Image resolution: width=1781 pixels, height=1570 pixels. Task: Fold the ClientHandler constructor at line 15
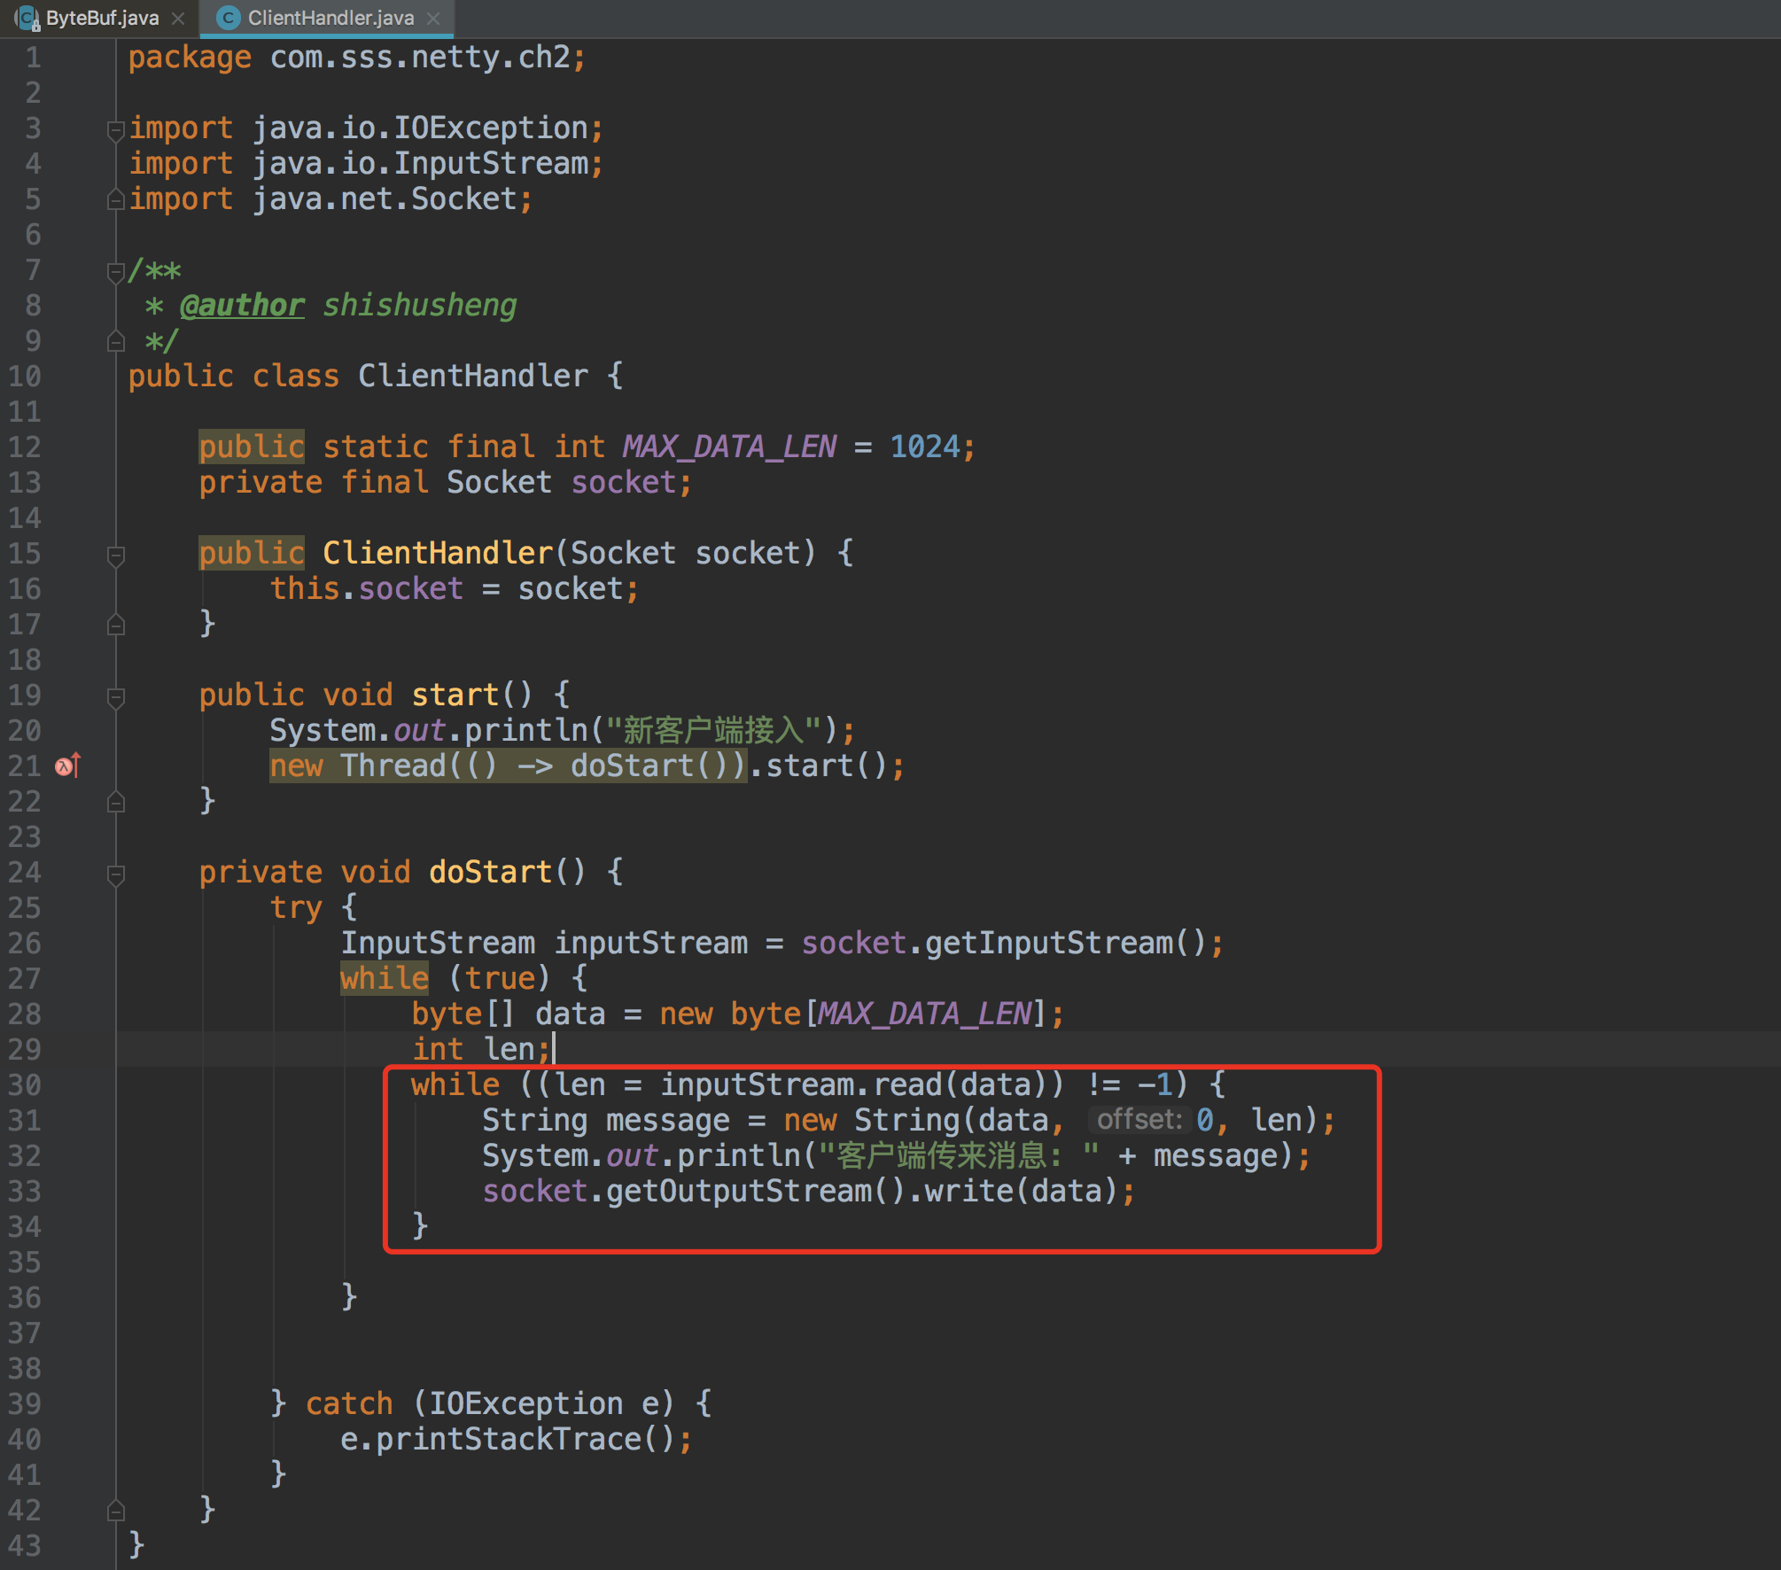pyautogui.click(x=115, y=555)
